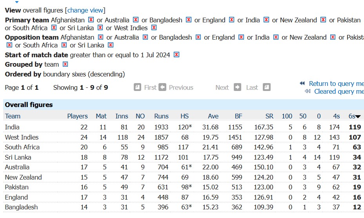This screenshot has width=364, height=218.
Task: Expand the small blue triangle at top
Action: [x=17, y=2]
